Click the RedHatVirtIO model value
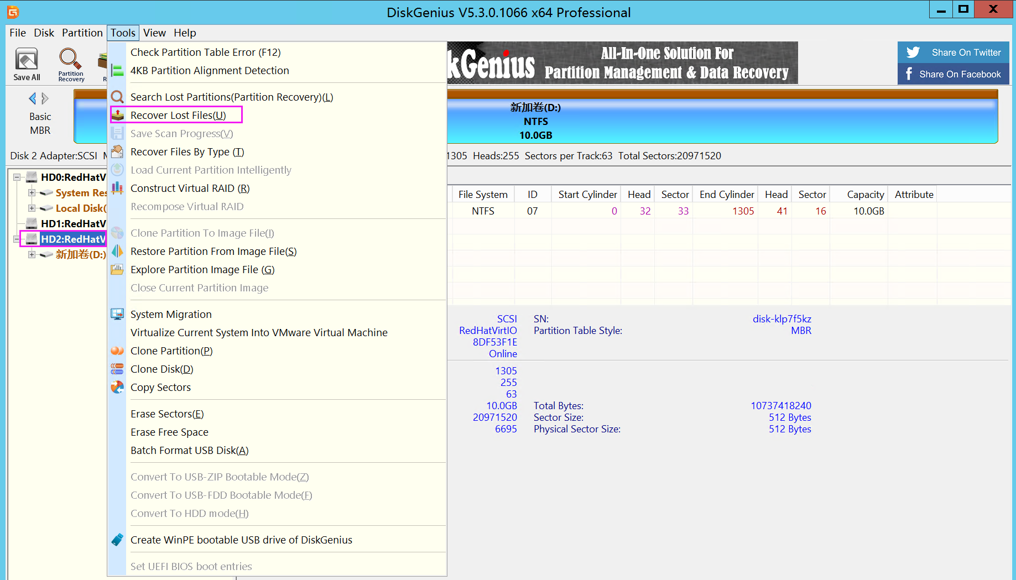The image size is (1016, 580). (x=488, y=331)
